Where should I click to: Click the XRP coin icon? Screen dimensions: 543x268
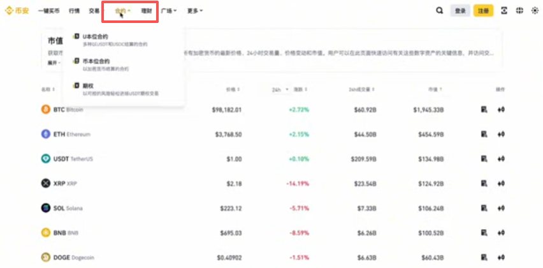click(46, 183)
